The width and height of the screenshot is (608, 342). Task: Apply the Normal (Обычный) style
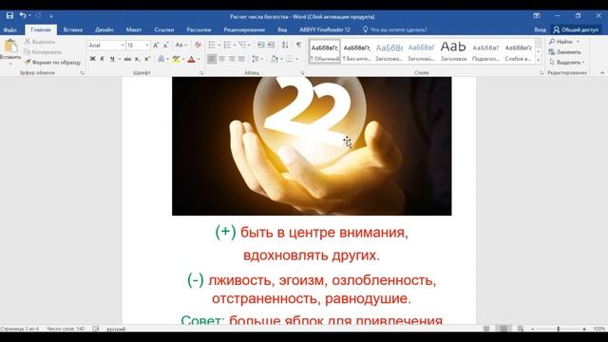coord(325,51)
